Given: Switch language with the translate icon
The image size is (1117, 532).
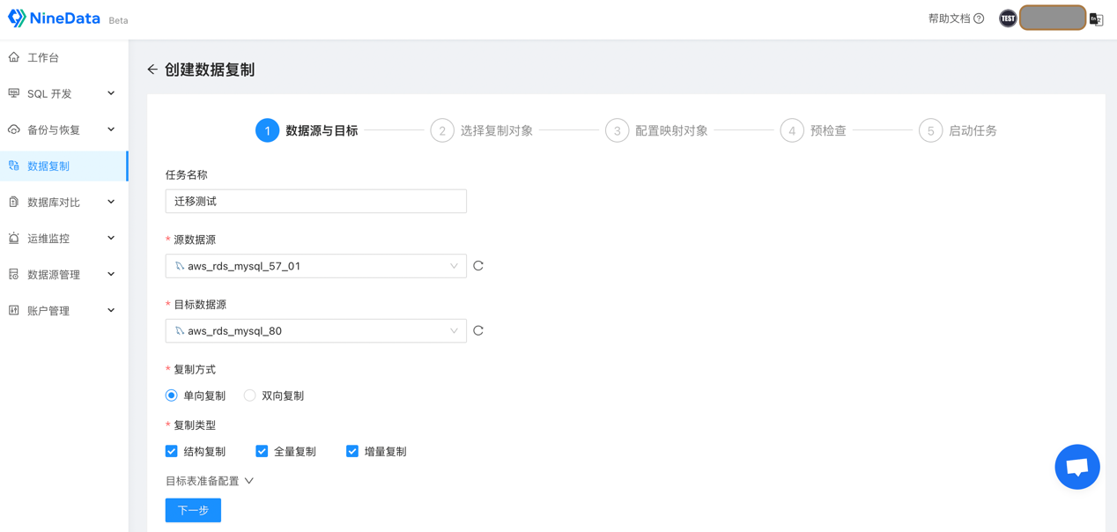Looking at the screenshot, I should tap(1097, 18).
